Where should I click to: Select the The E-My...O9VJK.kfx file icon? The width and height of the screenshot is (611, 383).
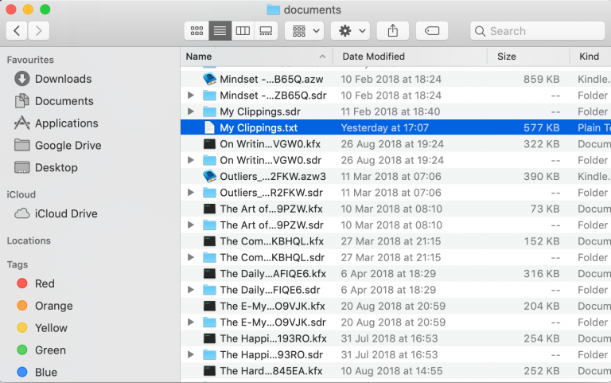click(x=210, y=306)
